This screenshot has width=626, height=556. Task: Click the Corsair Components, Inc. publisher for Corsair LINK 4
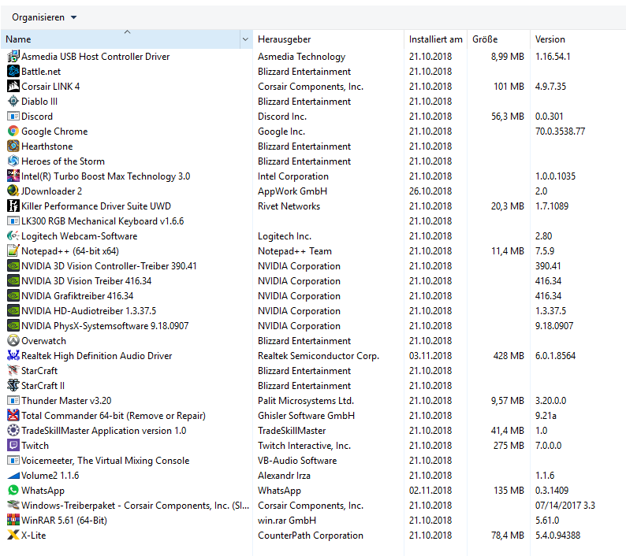coord(311,87)
